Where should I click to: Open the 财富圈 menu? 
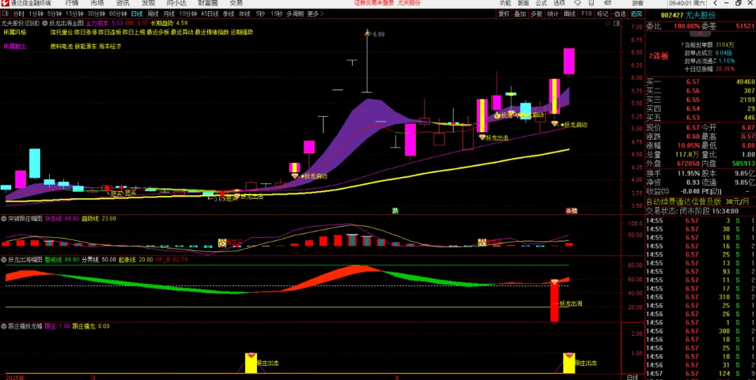pos(207,3)
